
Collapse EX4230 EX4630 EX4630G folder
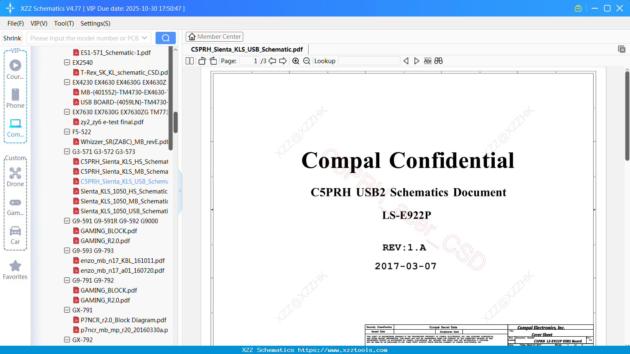(x=67, y=82)
